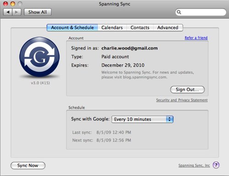
Task: Focus the search input field
Action: click(201, 12)
